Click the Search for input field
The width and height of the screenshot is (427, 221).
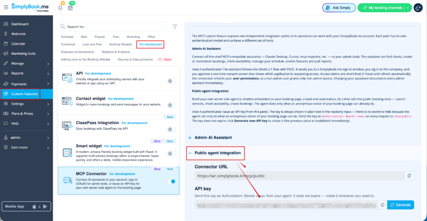[x=112, y=27]
